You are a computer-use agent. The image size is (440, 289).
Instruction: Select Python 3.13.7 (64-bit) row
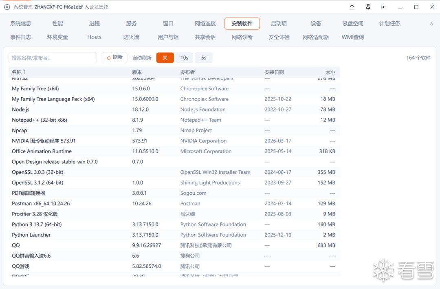174,225
